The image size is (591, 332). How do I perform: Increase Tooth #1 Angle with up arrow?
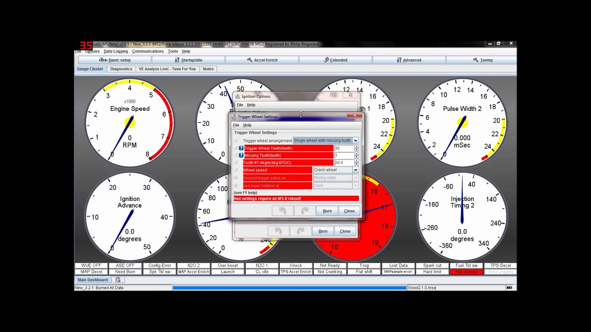(356, 161)
